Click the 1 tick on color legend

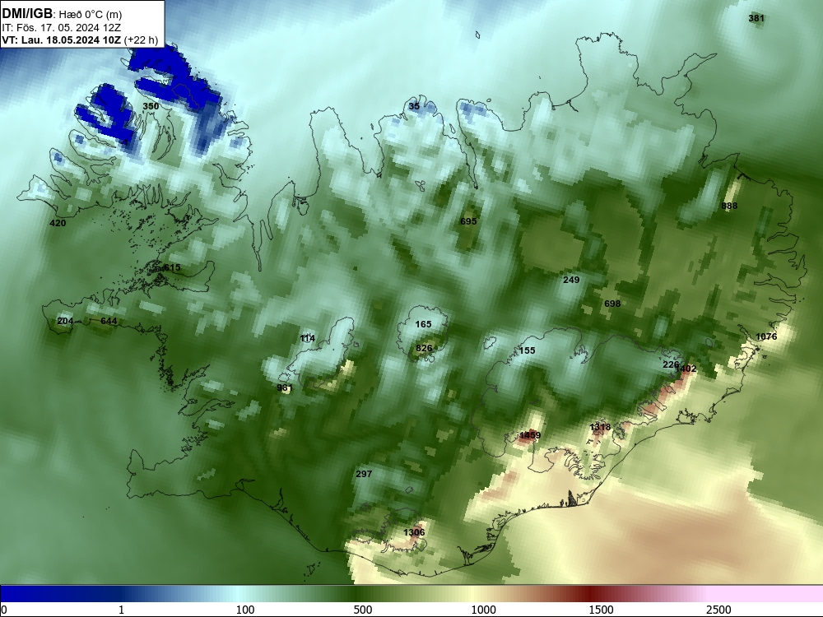(121, 610)
